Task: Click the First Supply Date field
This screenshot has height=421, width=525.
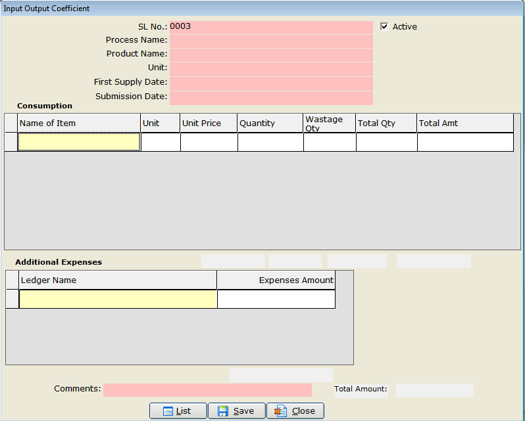Action: pos(271,83)
